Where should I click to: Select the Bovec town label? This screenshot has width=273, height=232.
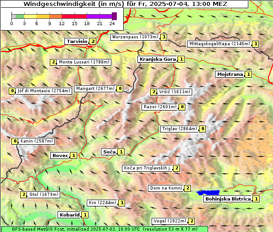click(60, 156)
